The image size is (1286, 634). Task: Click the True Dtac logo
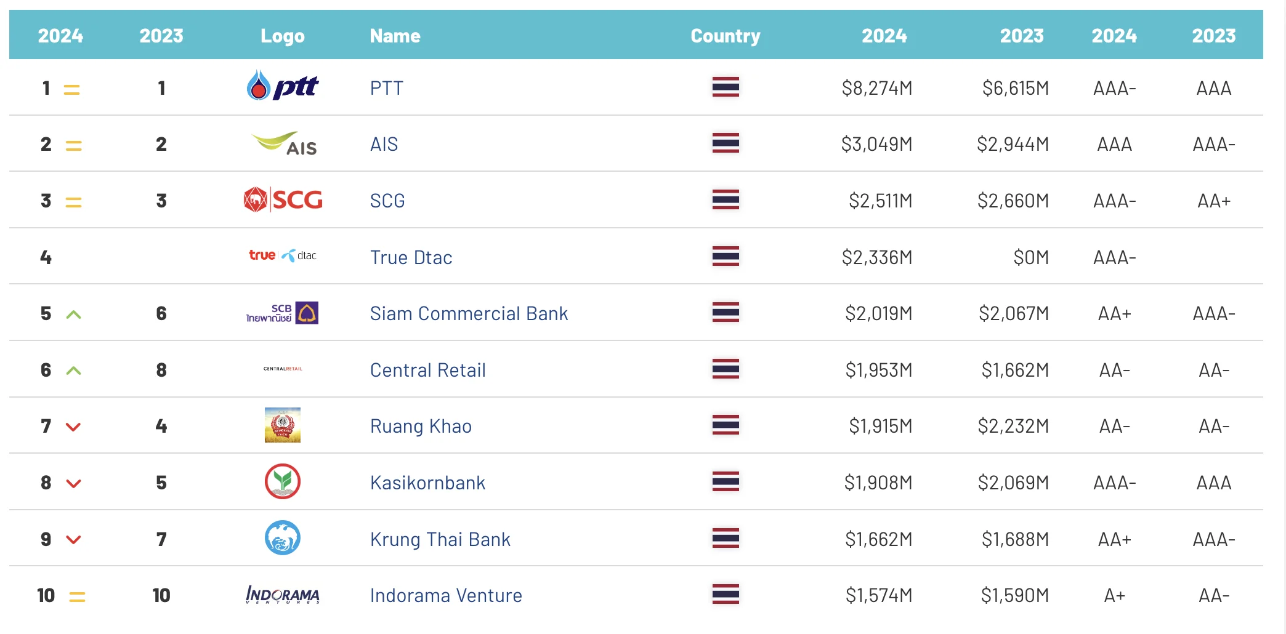click(283, 255)
